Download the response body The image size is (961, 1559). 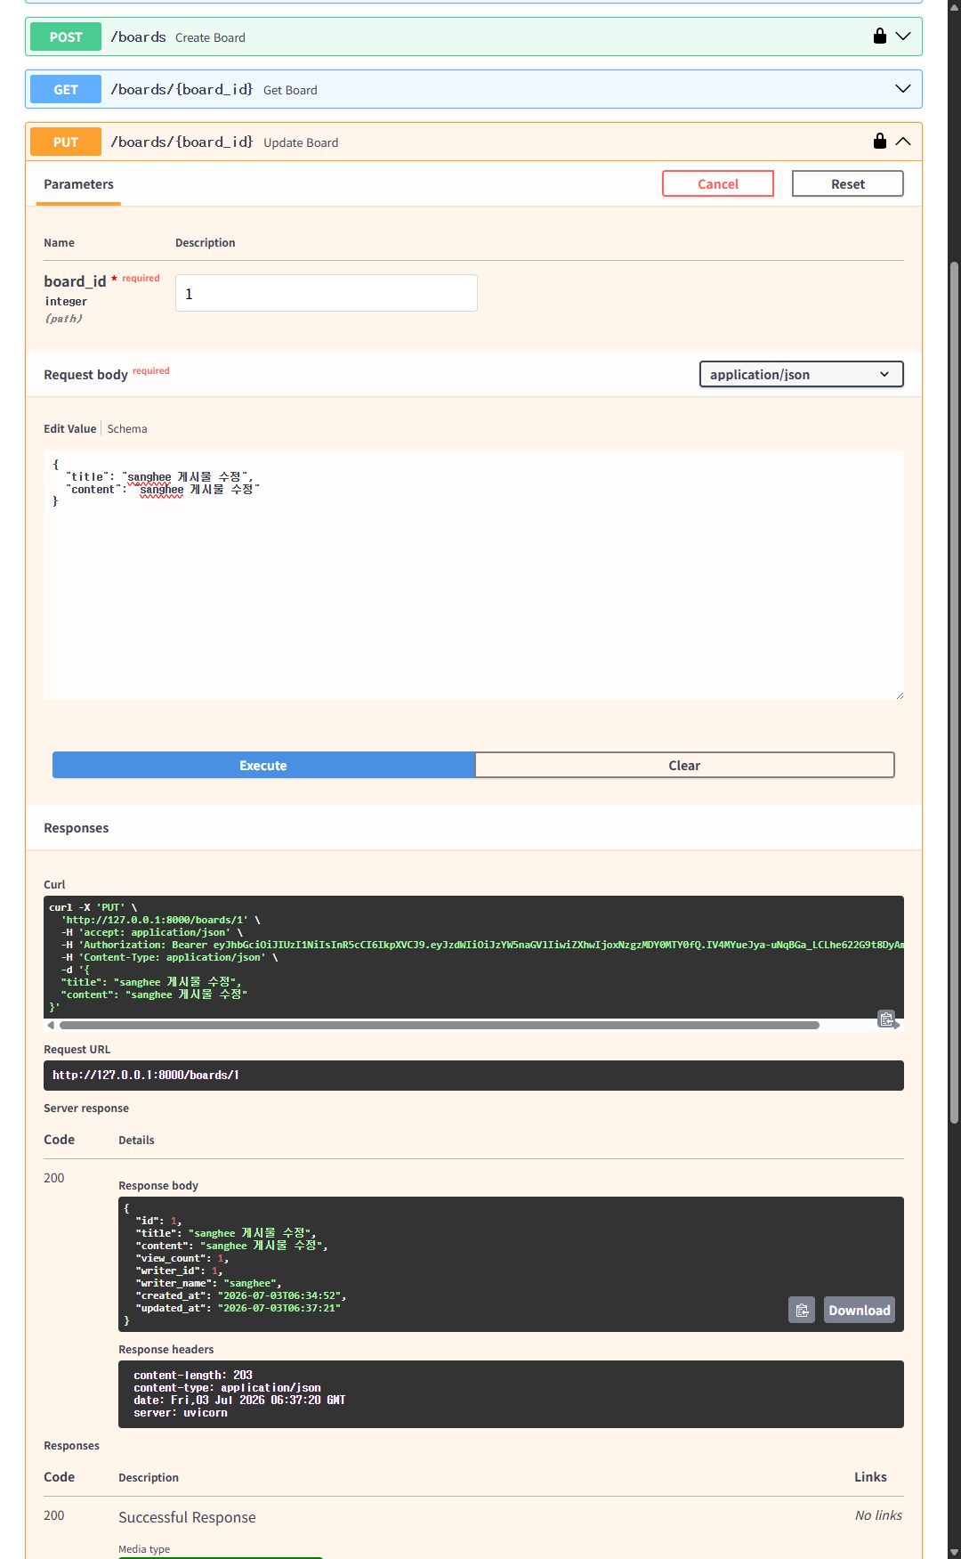tap(859, 1310)
